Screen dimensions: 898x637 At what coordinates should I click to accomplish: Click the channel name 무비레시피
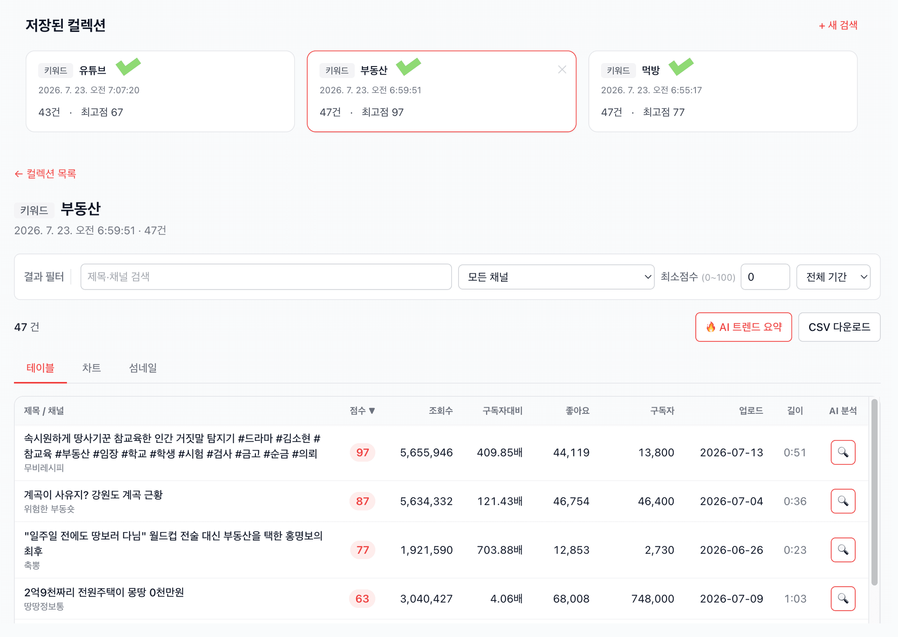(44, 468)
